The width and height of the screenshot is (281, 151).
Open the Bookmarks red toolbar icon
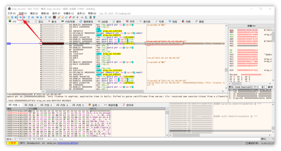coord(70,17)
